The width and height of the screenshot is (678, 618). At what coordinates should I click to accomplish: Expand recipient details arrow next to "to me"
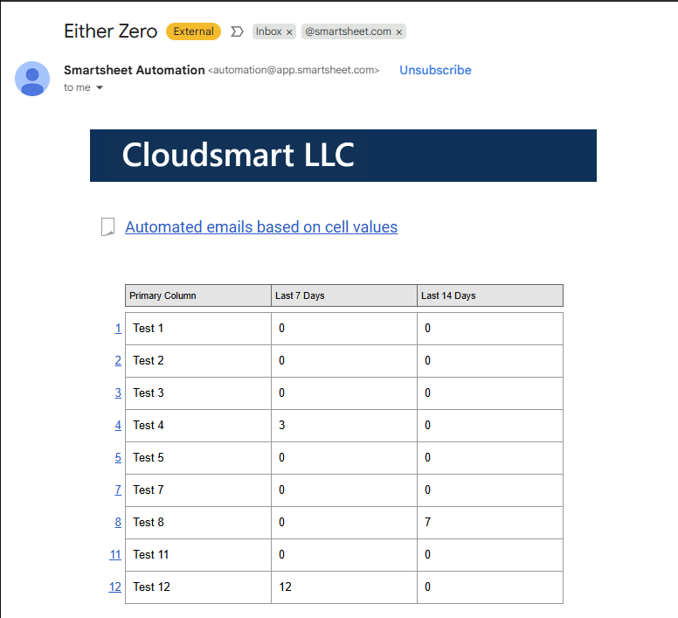[100, 87]
